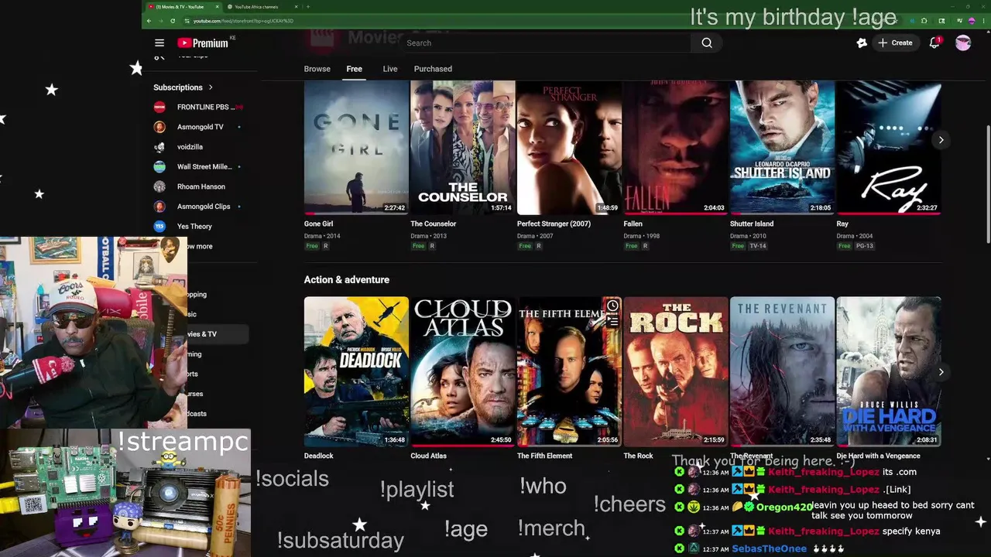Viewport: 991px width, 557px height.
Task: Open a new browser tab
Action: point(308,7)
